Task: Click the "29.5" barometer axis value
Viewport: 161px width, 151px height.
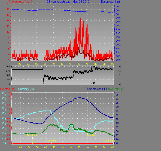Action: (x=118, y=33)
